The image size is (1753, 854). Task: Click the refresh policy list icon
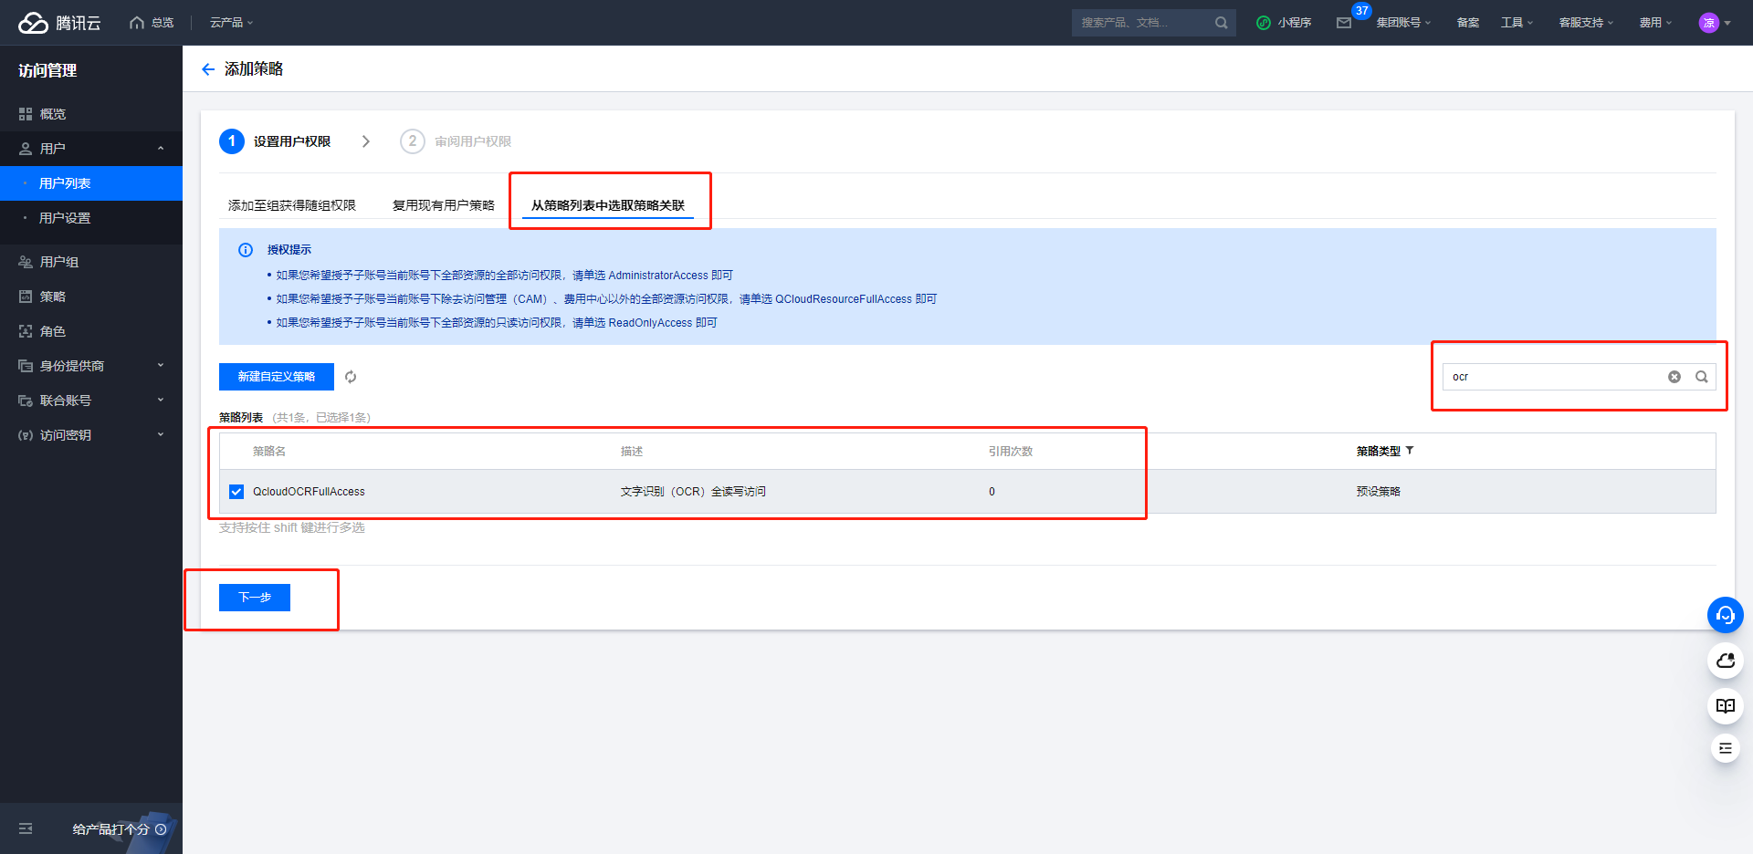tap(351, 377)
